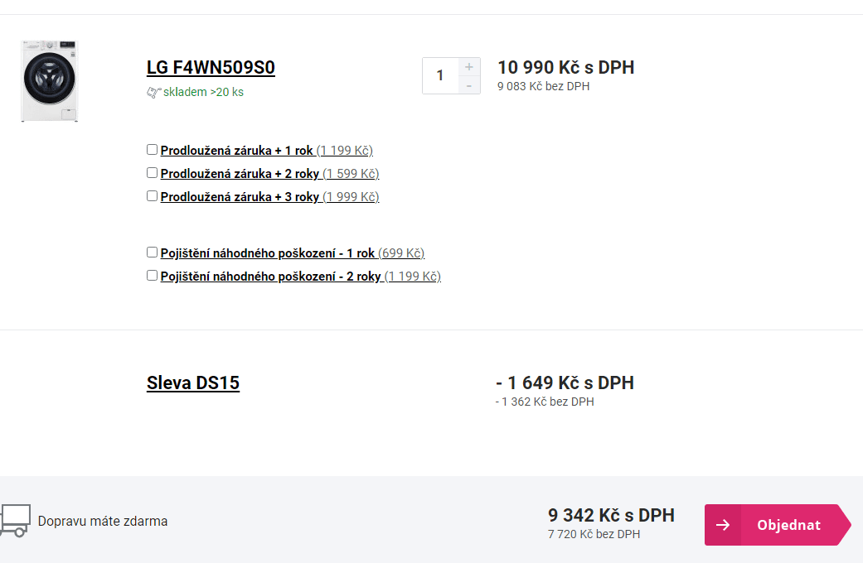Open the Sleva DS15 discount link

tap(193, 383)
